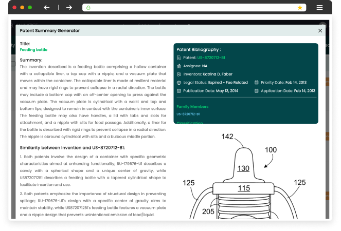341x231 pixels.
Task: Click the Feeding bottle title
Action: point(33,50)
